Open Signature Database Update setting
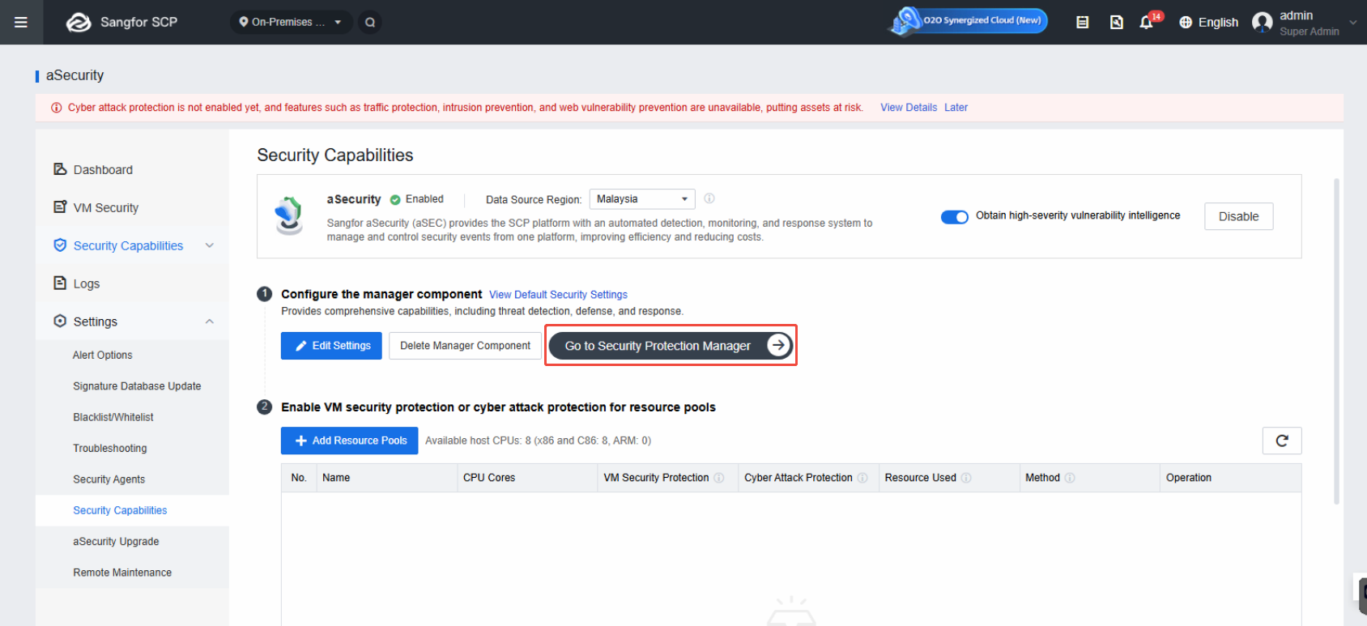Image resolution: width=1367 pixels, height=626 pixels. point(137,386)
